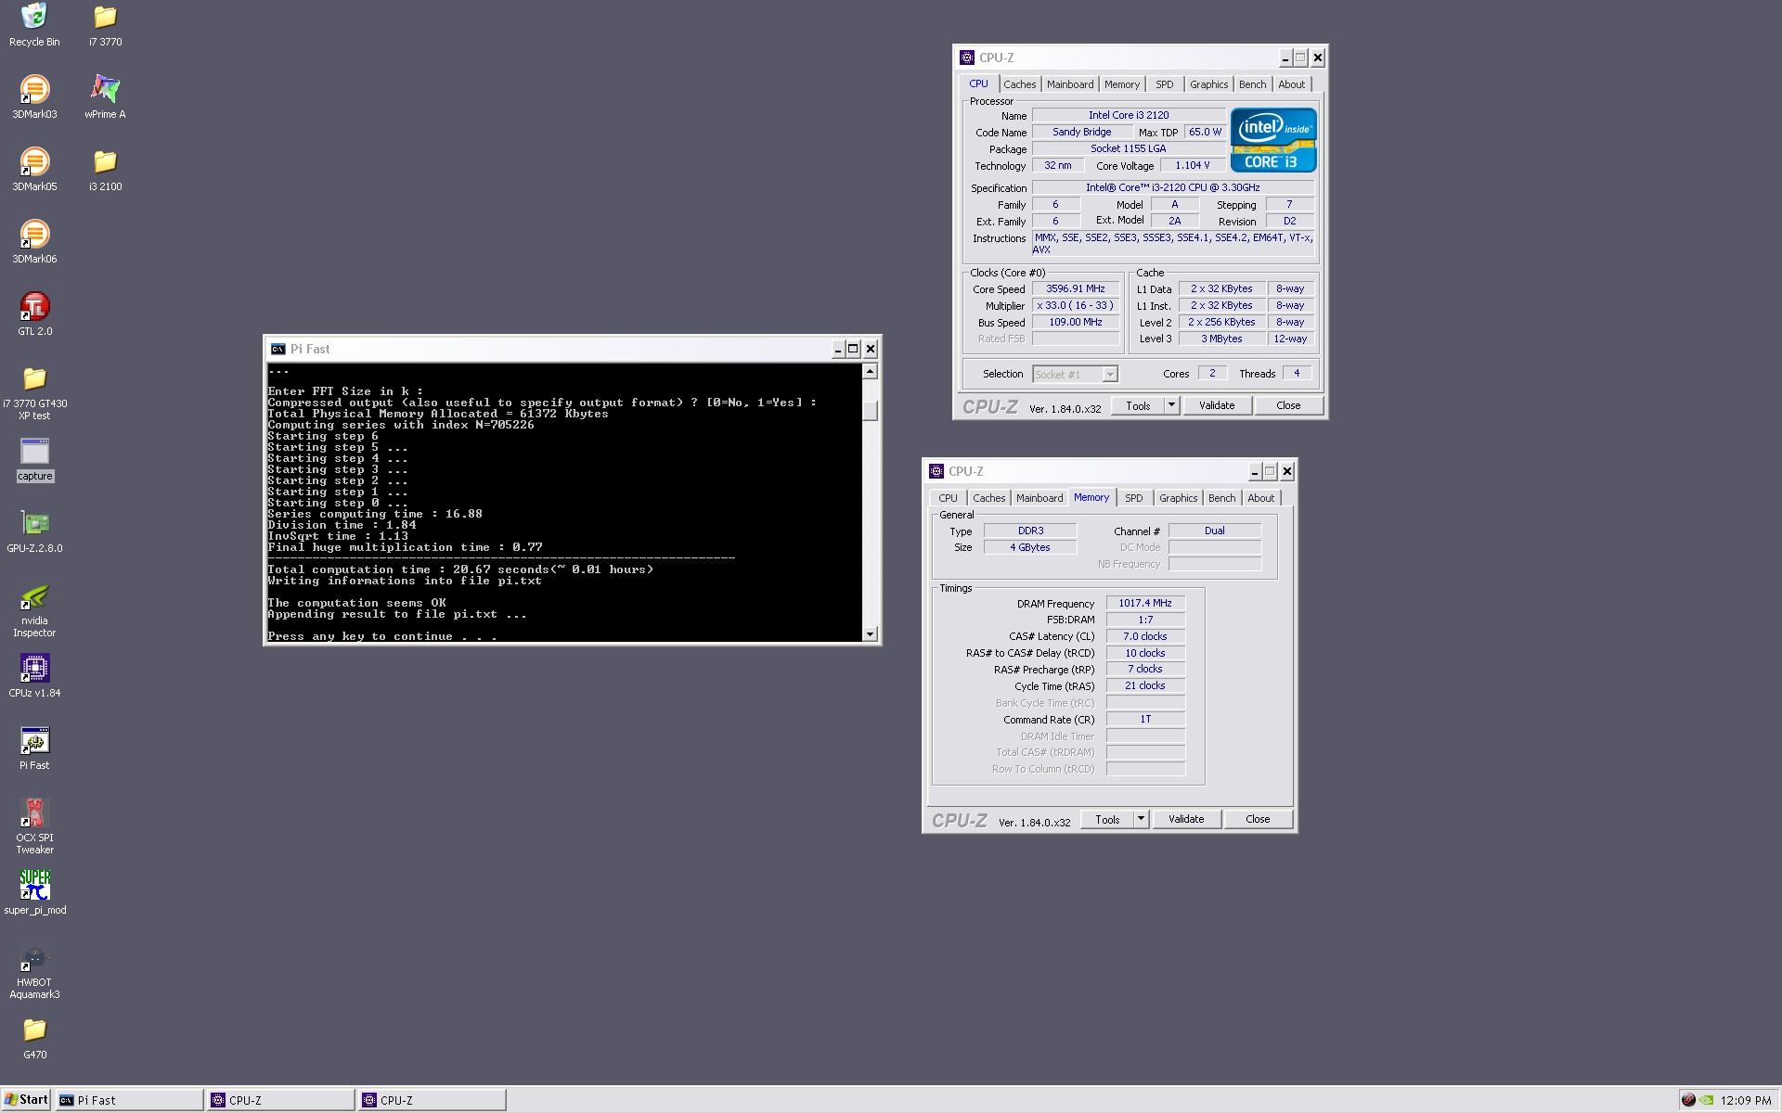Open the i3 2100 folder icon
Screen dimensions: 1782x1113
click(x=105, y=161)
